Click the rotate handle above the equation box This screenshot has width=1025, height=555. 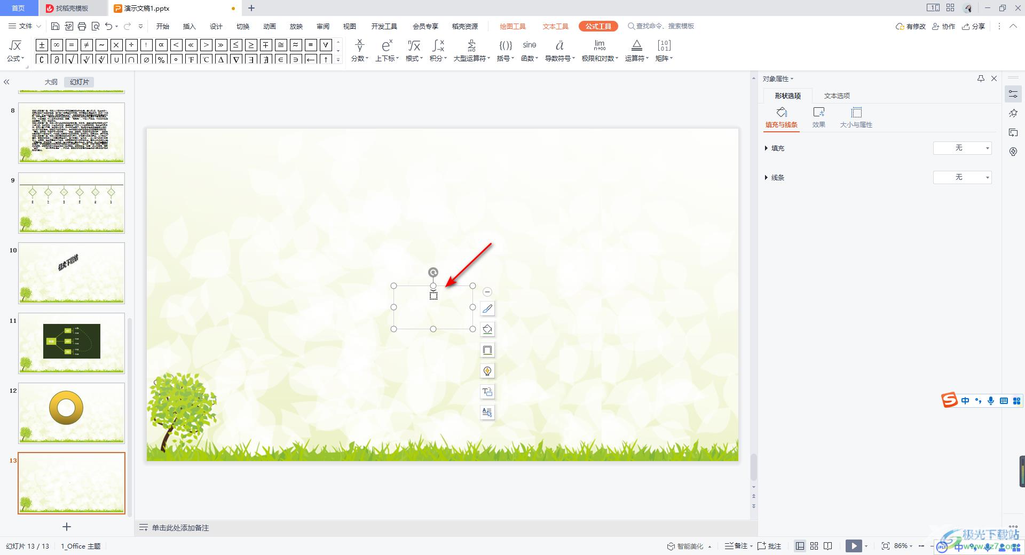pos(433,273)
